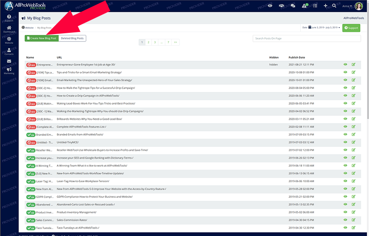View the Entrepreneur-Gone-Employee post eye icon

coord(345,64)
